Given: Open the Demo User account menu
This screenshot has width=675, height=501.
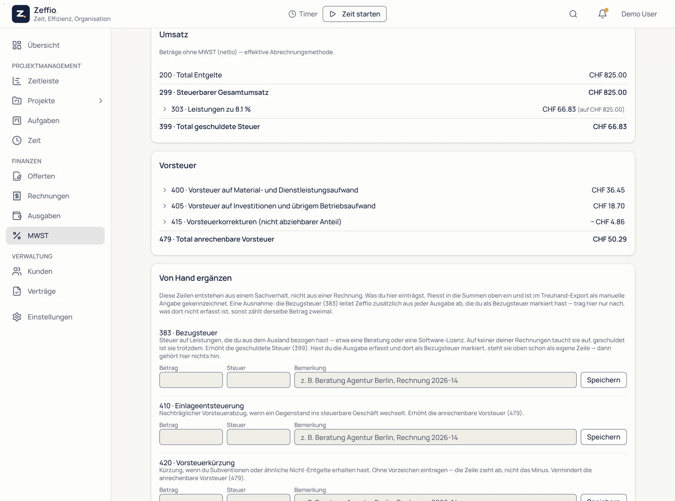Looking at the screenshot, I should (x=639, y=14).
